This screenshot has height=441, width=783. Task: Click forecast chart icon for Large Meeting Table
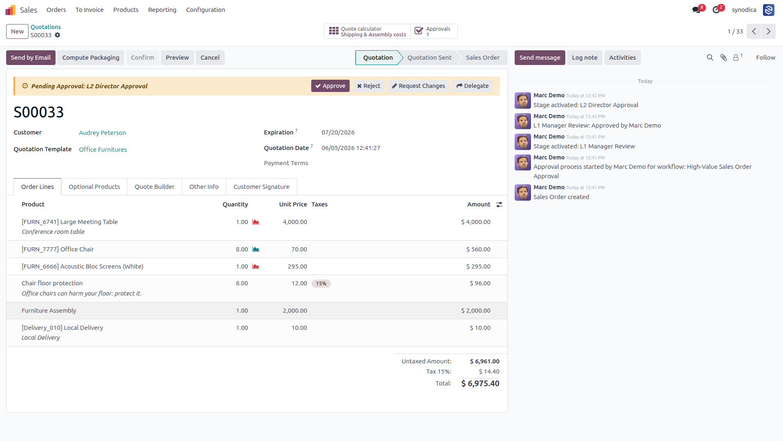(256, 222)
